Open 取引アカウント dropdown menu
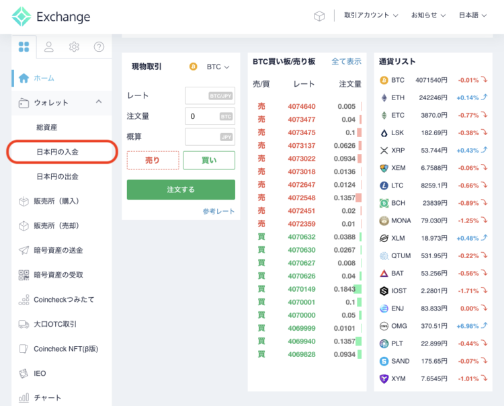 point(371,15)
